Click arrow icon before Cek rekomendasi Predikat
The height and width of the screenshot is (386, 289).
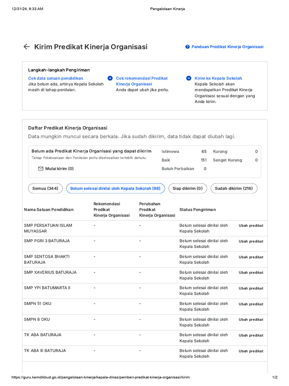click(110, 78)
